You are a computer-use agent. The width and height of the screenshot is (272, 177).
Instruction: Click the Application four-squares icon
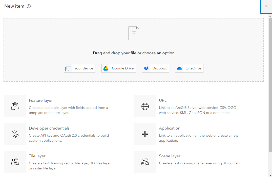(145, 134)
